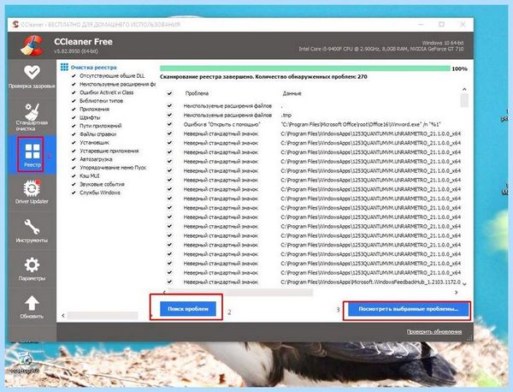The height and width of the screenshot is (392, 513).
Task: Click the registry grid icon beside Очистка реестра
Action: coord(64,67)
